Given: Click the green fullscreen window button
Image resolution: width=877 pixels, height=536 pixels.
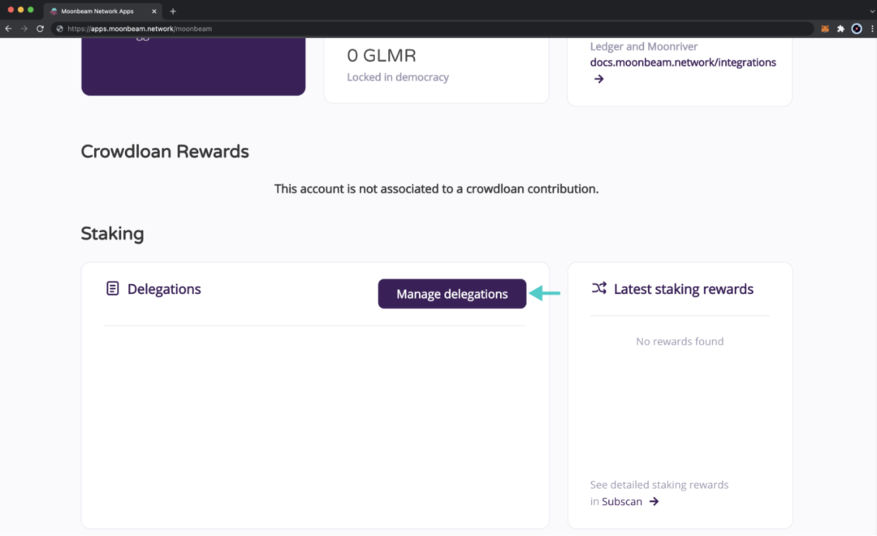Looking at the screenshot, I should click(31, 10).
